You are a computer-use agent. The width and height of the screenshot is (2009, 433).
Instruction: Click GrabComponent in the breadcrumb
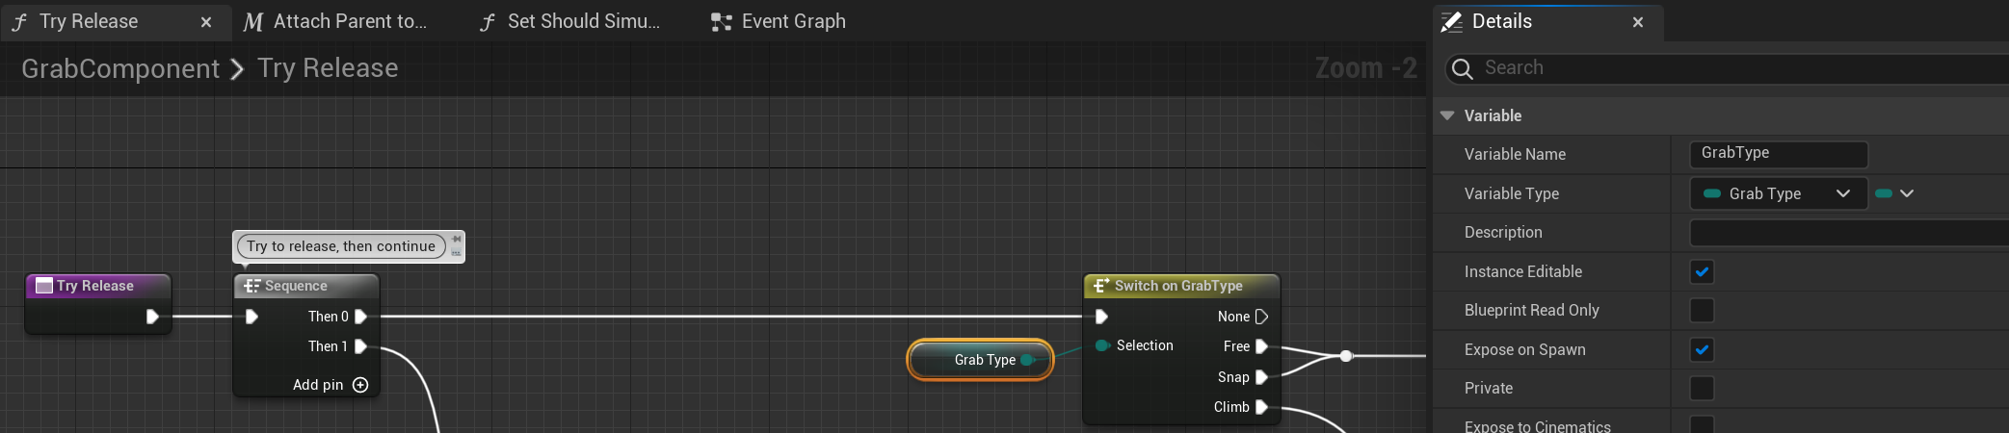[x=120, y=68]
